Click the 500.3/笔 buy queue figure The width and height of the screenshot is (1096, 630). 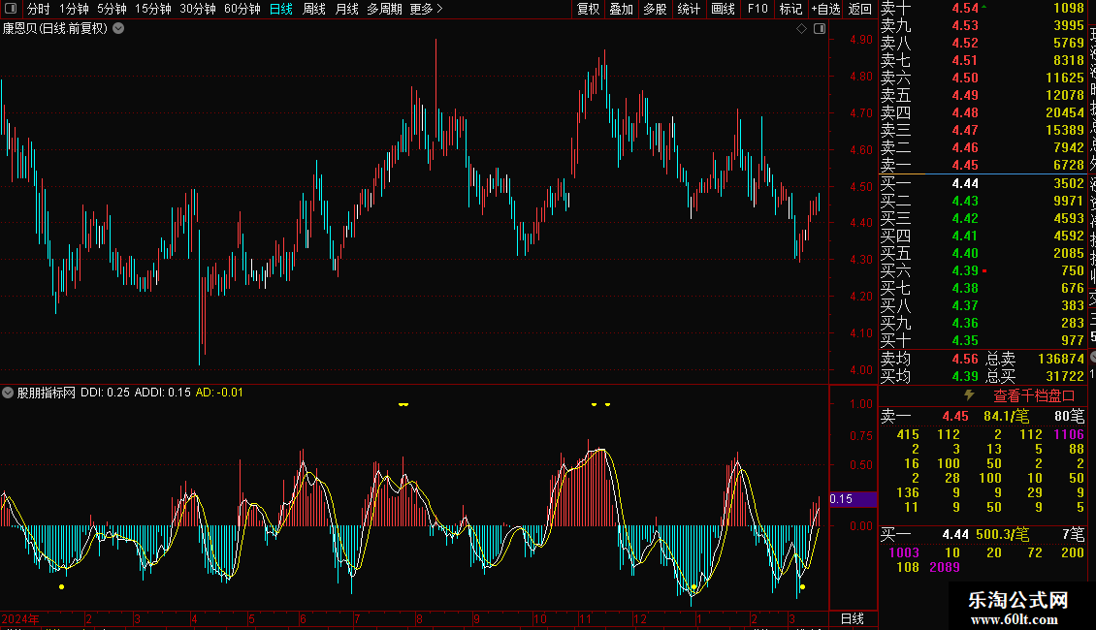(x=1002, y=535)
